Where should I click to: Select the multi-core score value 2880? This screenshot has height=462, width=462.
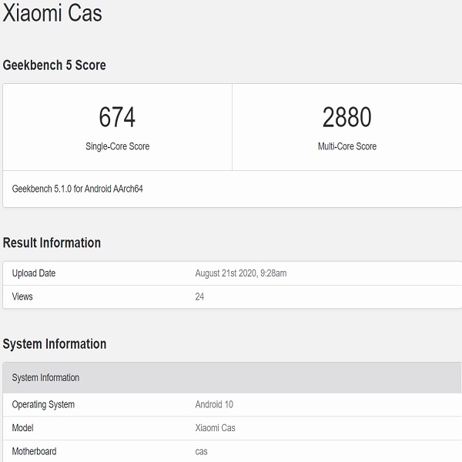tap(346, 117)
